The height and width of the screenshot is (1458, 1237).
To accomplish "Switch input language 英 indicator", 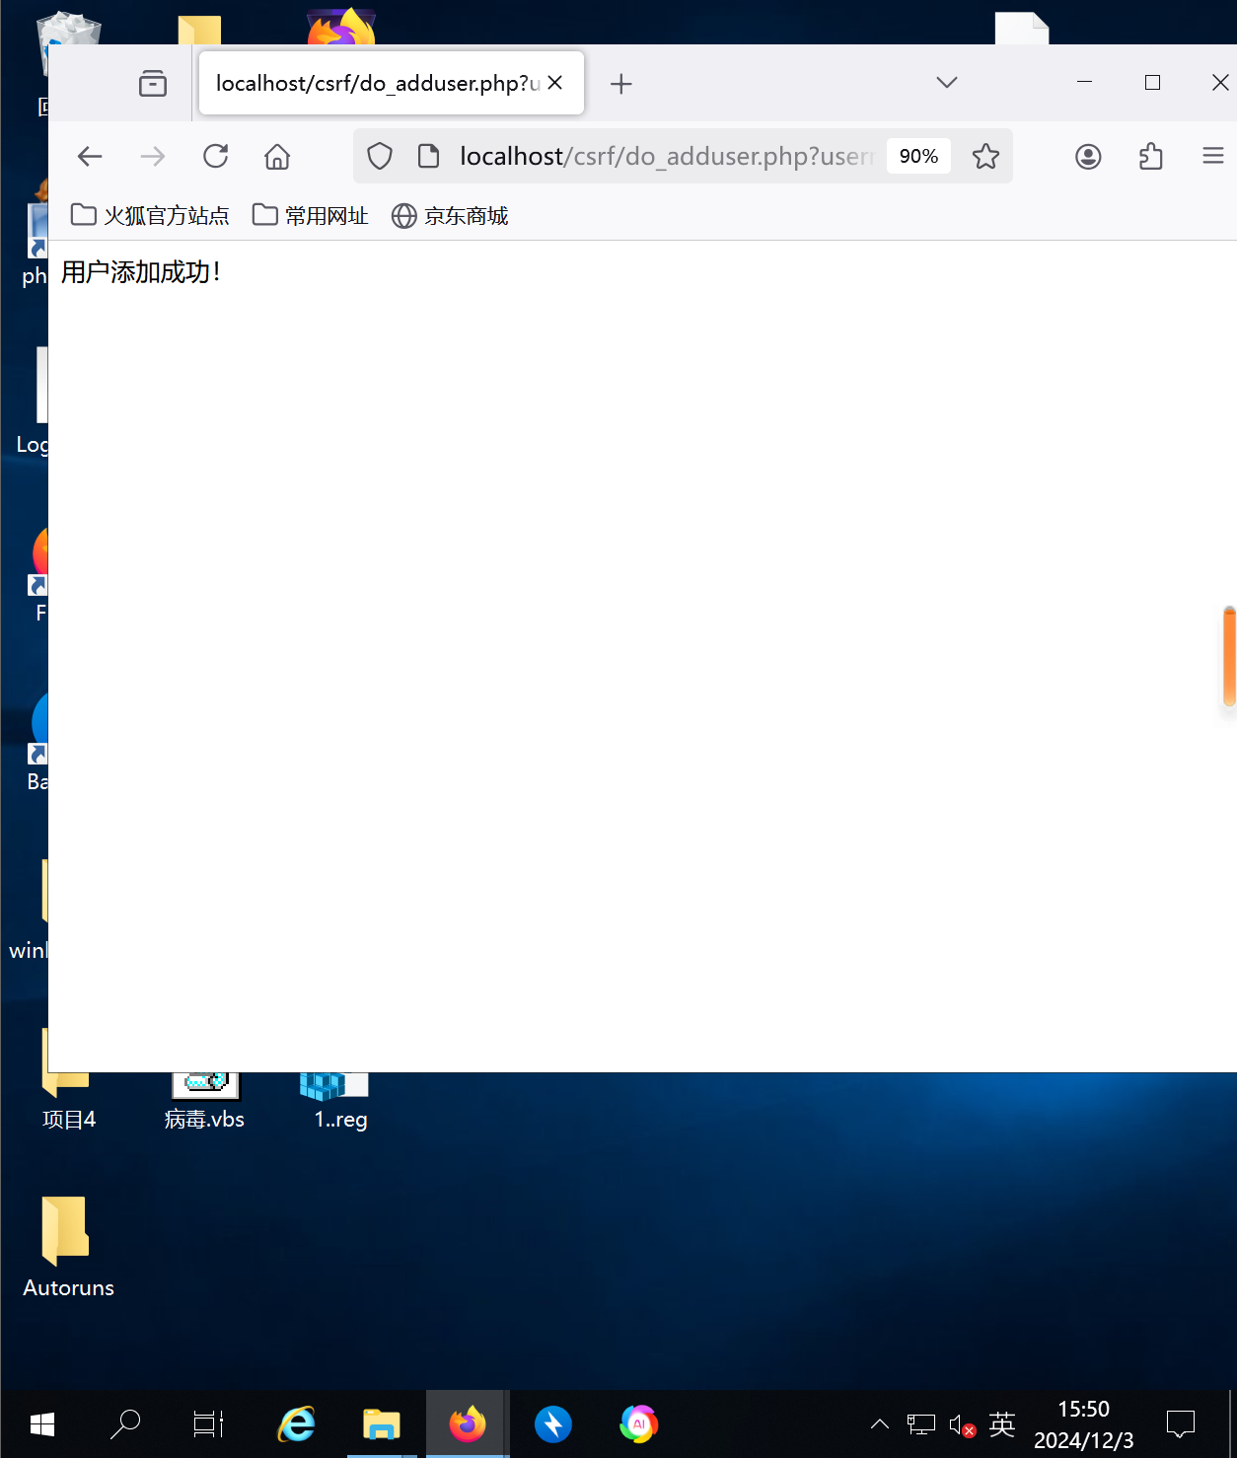I will point(1002,1424).
